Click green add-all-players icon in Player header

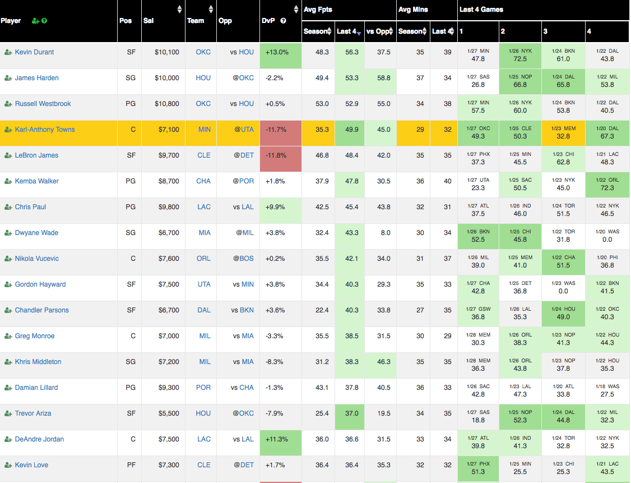(x=36, y=21)
